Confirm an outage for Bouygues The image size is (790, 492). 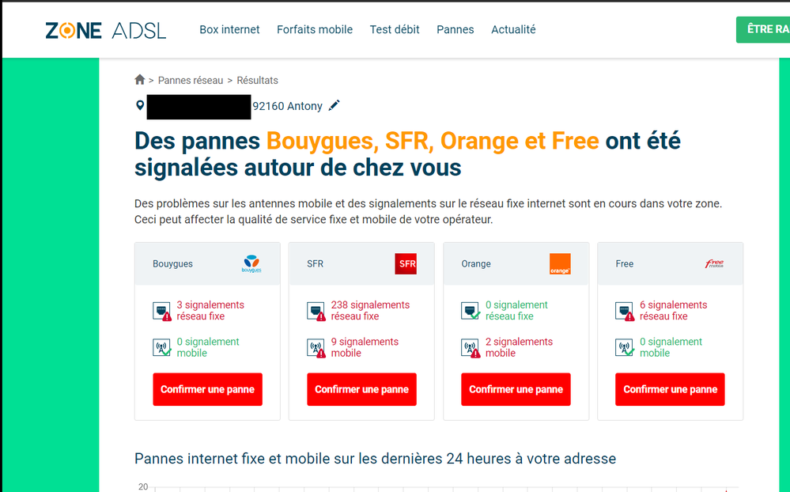tap(207, 389)
